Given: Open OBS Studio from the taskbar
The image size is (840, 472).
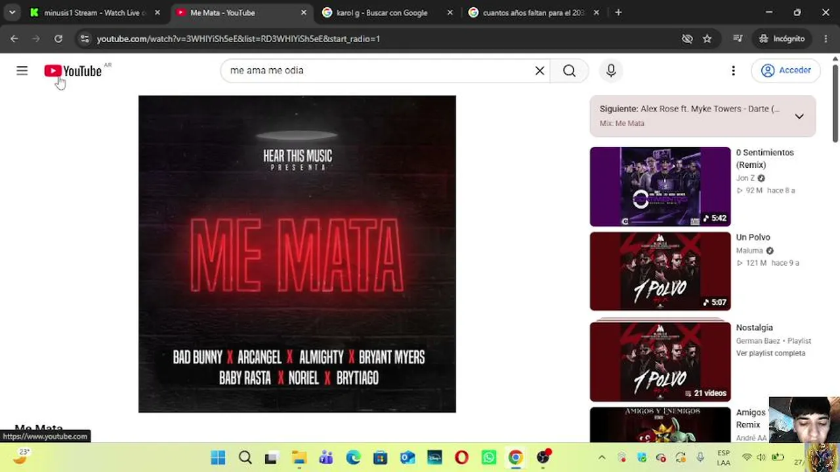Looking at the screenshot, I should [x=543, y=458].
